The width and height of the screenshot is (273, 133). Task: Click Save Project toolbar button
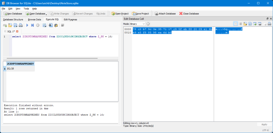140,14
